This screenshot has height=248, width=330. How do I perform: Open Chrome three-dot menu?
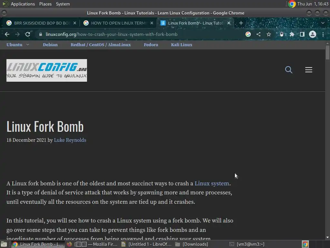coord(323,34)
